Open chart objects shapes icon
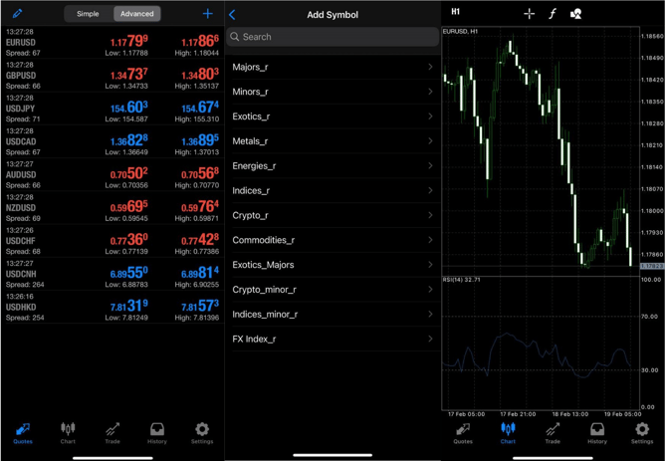The image size is (667, 461). [575, 14]
